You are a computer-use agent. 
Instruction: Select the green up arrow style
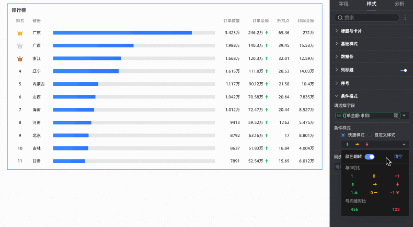pyautogui.click(x=353, y=184)
